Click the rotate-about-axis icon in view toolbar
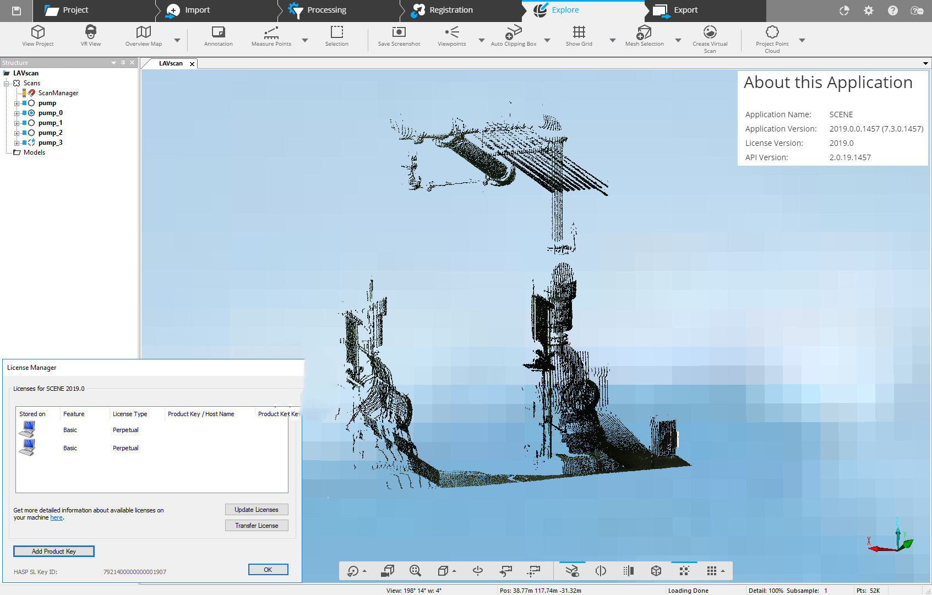The height and width of the screenshot is (595, 932). pos(478,571)
